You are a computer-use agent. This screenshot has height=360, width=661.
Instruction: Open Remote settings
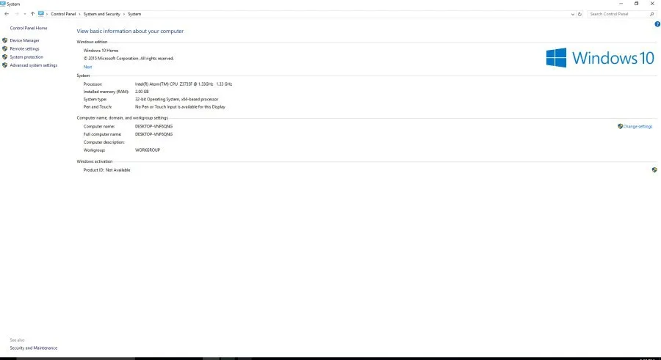(x=24, y=49)
